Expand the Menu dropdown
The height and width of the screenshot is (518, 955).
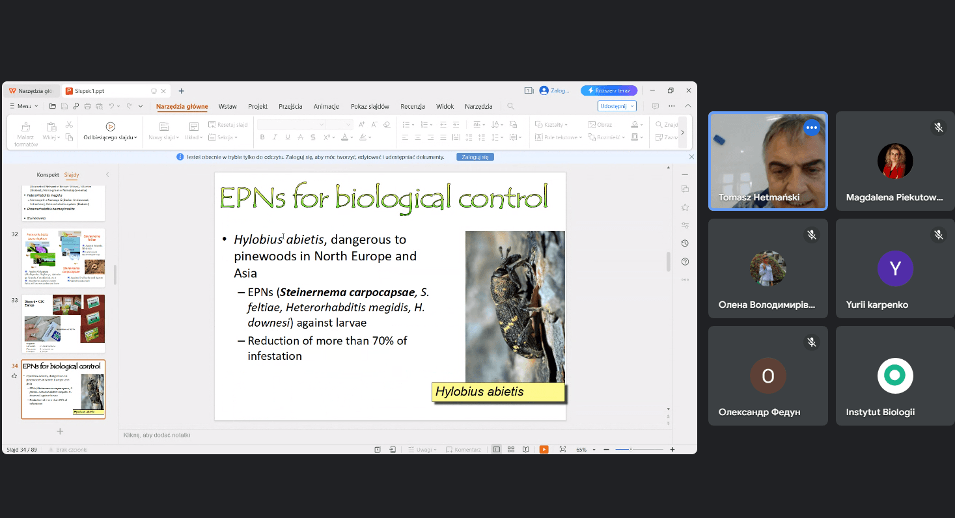tap(23, 106)
